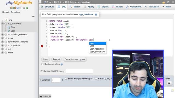This screenshot has width=175, height=98.
Task: Expand the phpmyadmin database node
Action: pos(2,45)
